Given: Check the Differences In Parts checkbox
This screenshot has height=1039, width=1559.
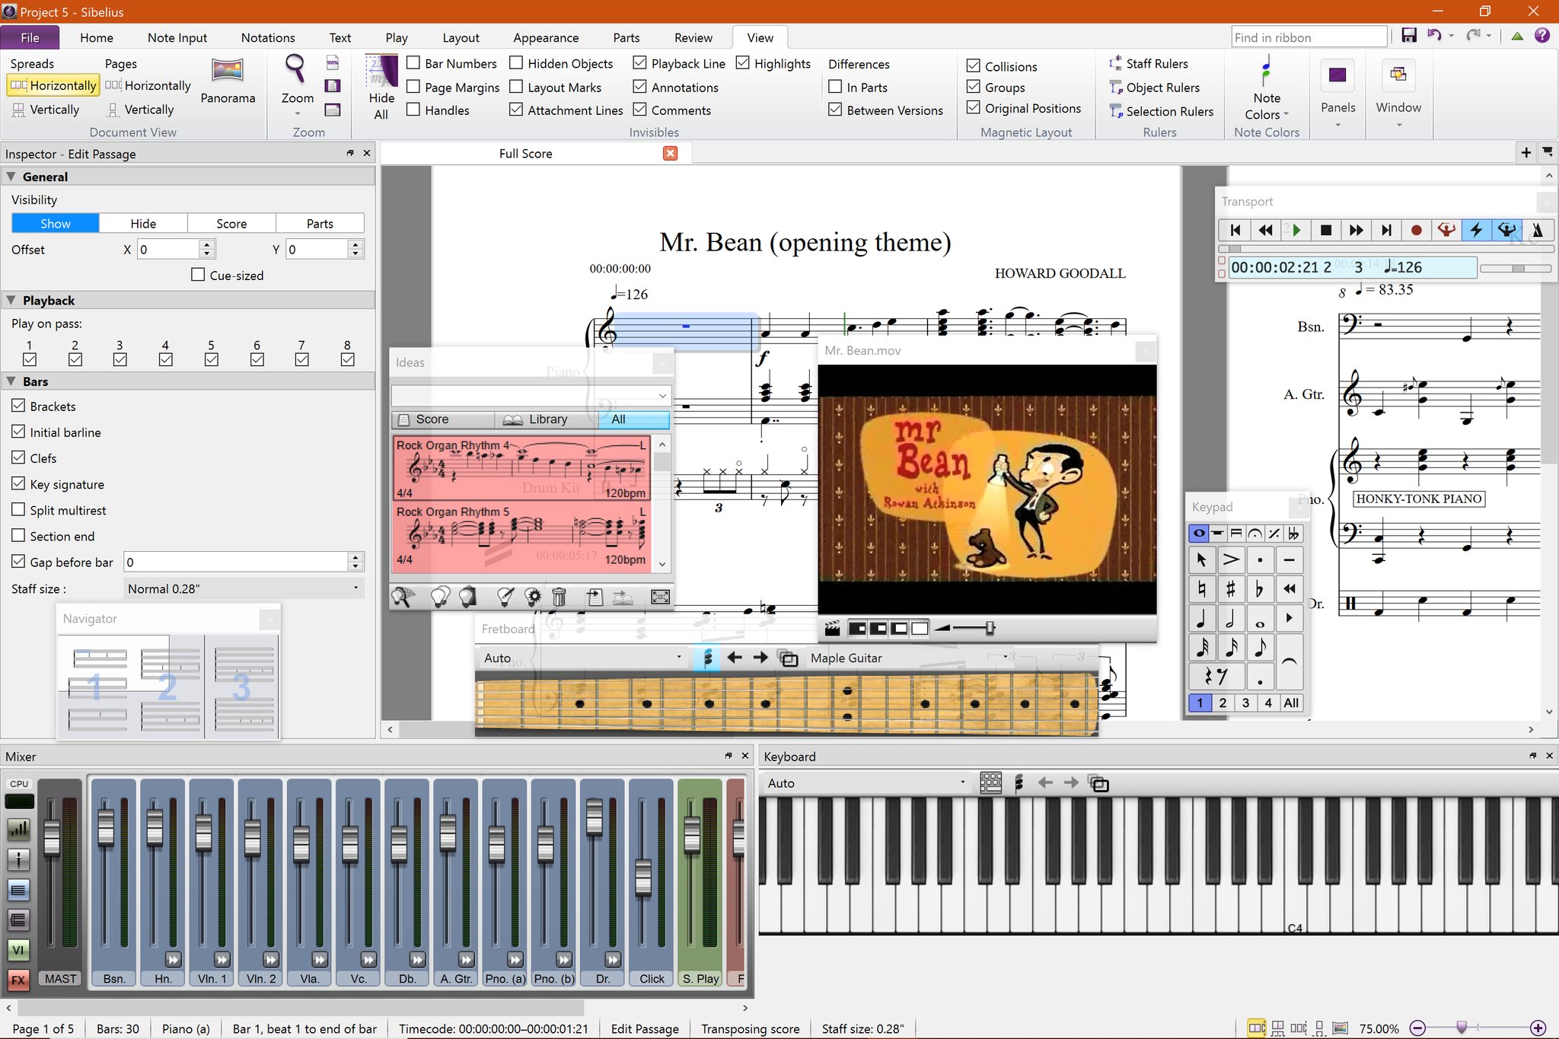Looking at the screenshot, I should pyautogui.click(x=835, y=87).
